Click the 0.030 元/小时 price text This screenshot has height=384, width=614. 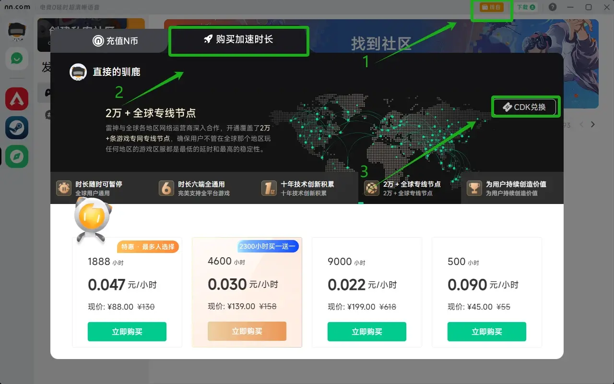(x=243, y=284)
